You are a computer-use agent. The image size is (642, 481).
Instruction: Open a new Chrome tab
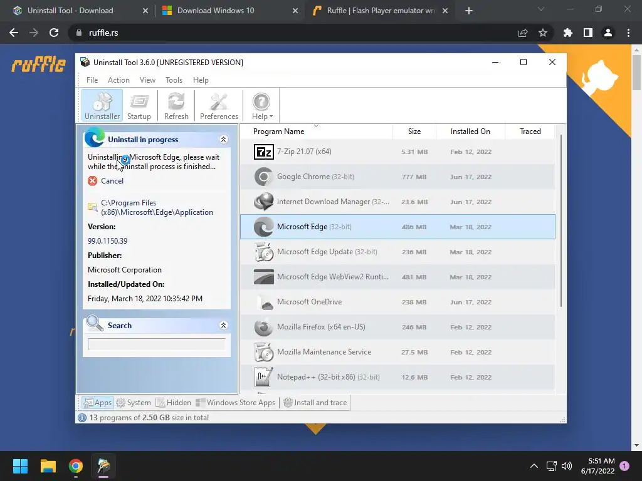pyautogui.click(x=469, y=11)
